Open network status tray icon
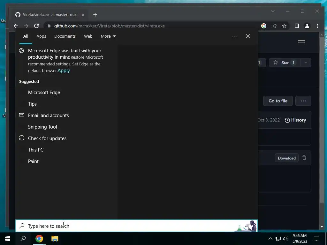 (x=278, y=239)
